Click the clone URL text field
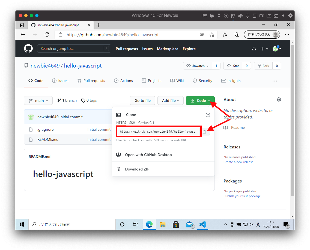The height and width of the screenshot is (250, 310). click(158, 132)
